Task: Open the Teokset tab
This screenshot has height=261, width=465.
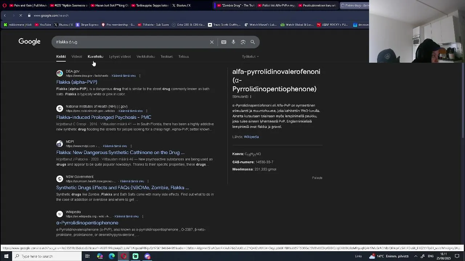Action: coord(167,57)
